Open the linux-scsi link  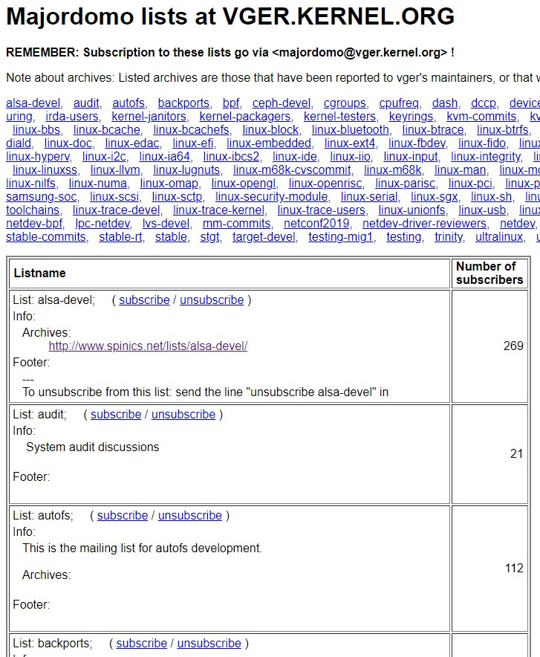coord(114,197)
